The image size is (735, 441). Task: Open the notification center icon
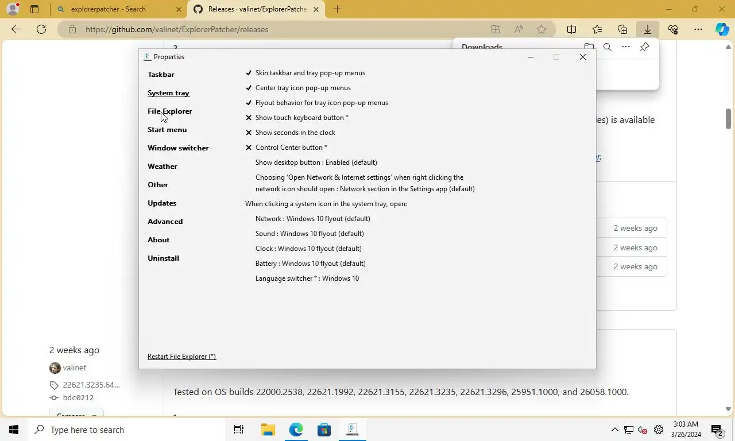717,430
